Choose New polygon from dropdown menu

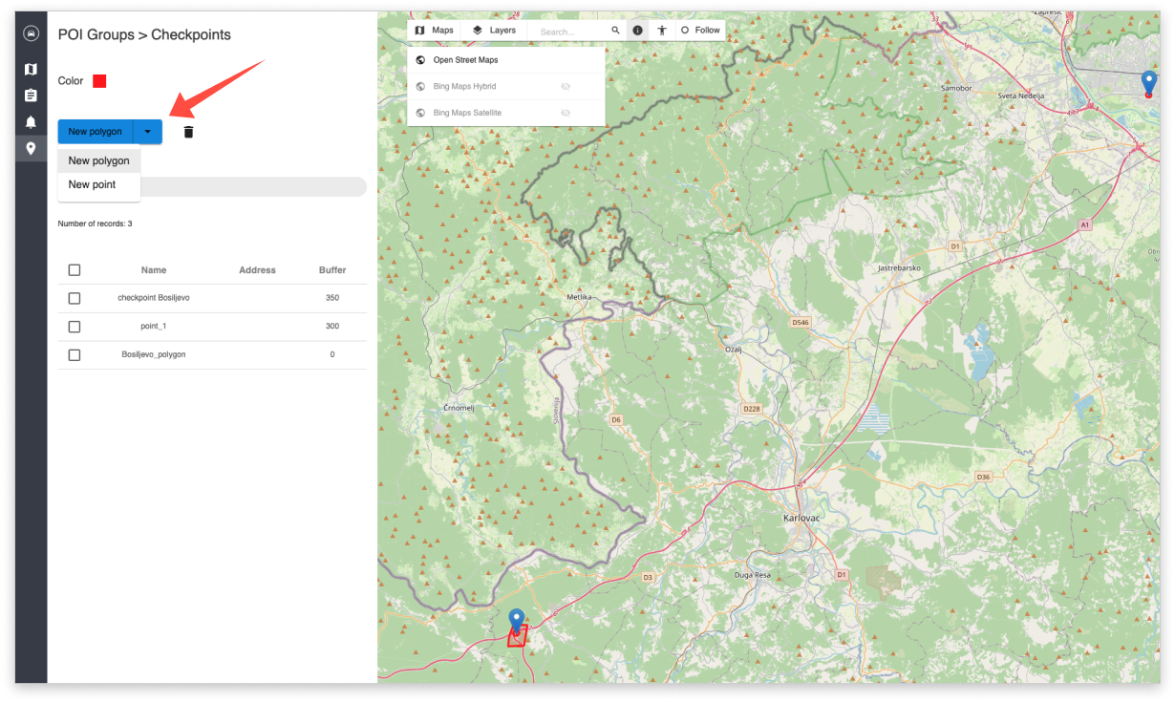coord(99,160)
